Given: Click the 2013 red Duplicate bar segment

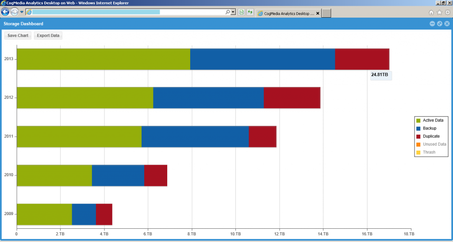Looking at the screenshot, I should 362,59.
